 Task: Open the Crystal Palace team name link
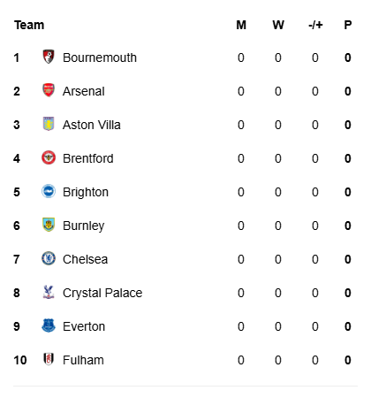(102, 293)
